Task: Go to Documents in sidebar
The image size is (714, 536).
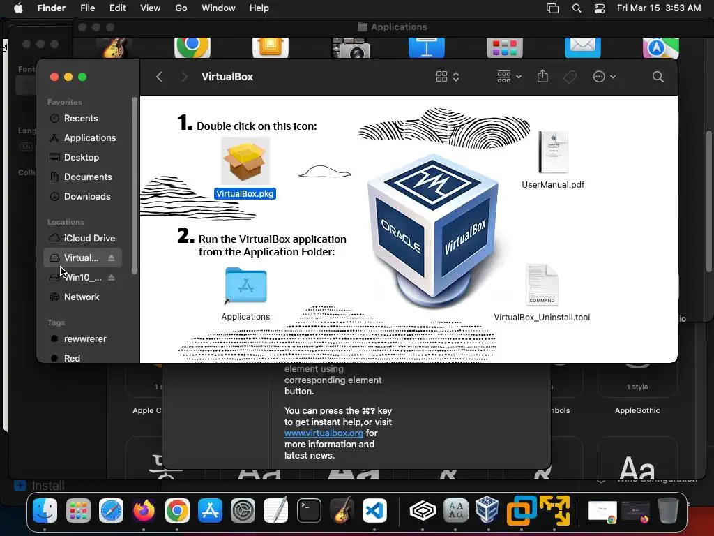Action: [x=82, y=177]
